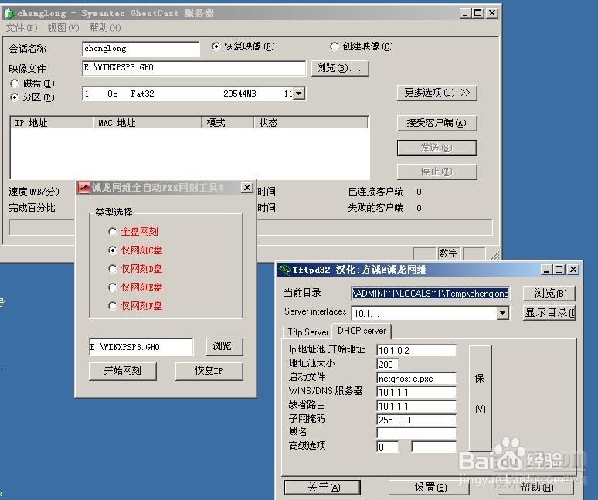Click the GhostCast Server title bar icon
Screen dimensions: 598x500
(x=9, y=13)
